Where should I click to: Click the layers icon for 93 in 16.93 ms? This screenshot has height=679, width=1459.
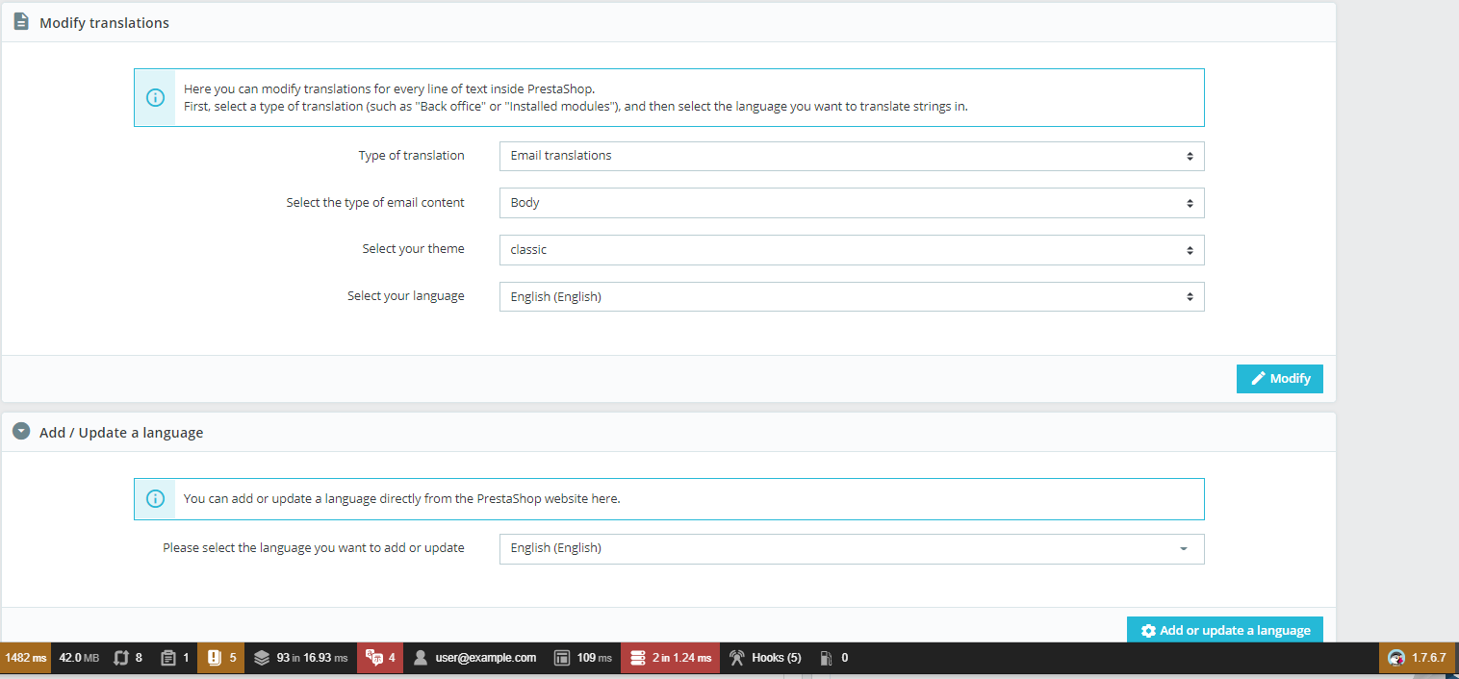[x=262, y=658]
